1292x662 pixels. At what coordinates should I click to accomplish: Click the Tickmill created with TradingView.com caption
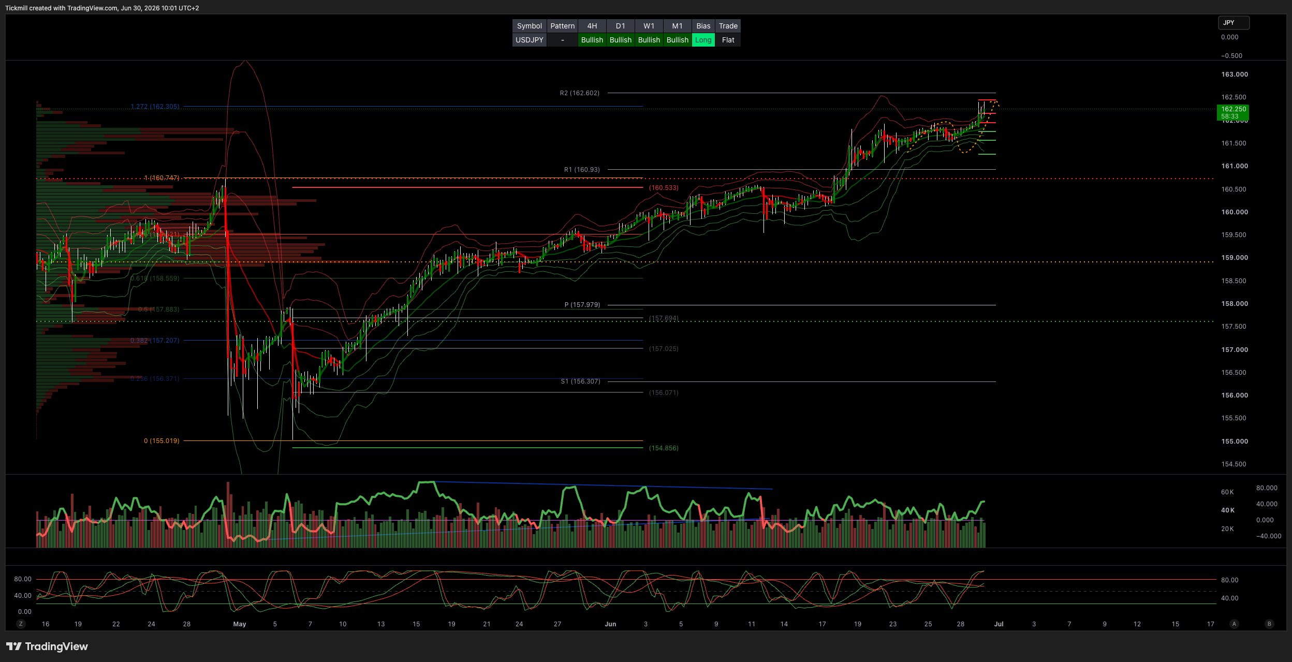pos(102,8)
